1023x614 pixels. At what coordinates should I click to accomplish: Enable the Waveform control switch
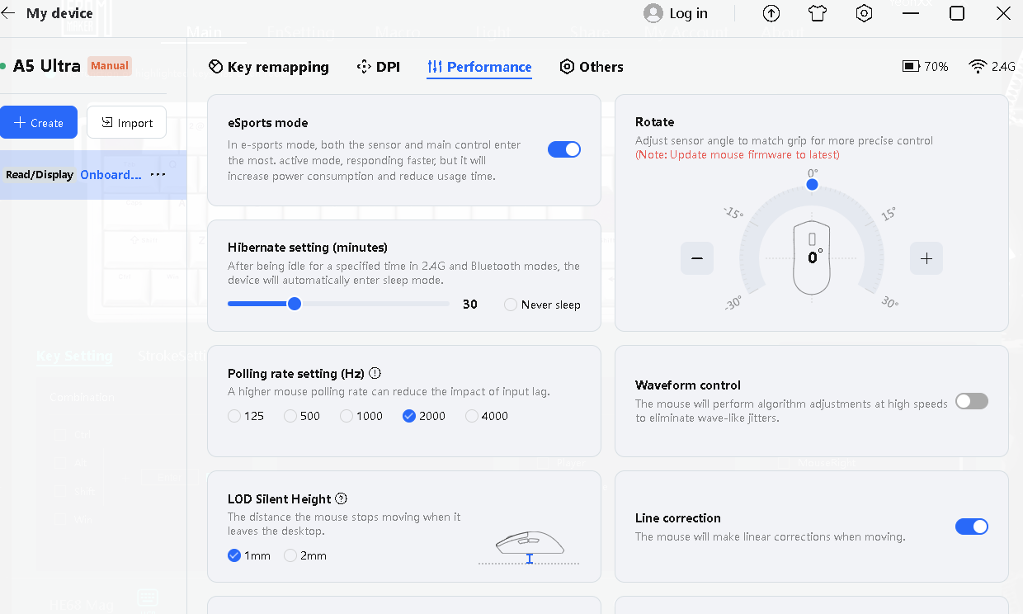[x=971, y=401]
